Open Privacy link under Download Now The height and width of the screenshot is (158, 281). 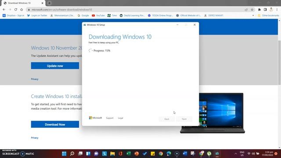35,138
